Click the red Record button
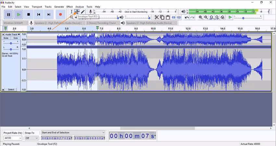This screenshot has height=146, width=276. 60,15
